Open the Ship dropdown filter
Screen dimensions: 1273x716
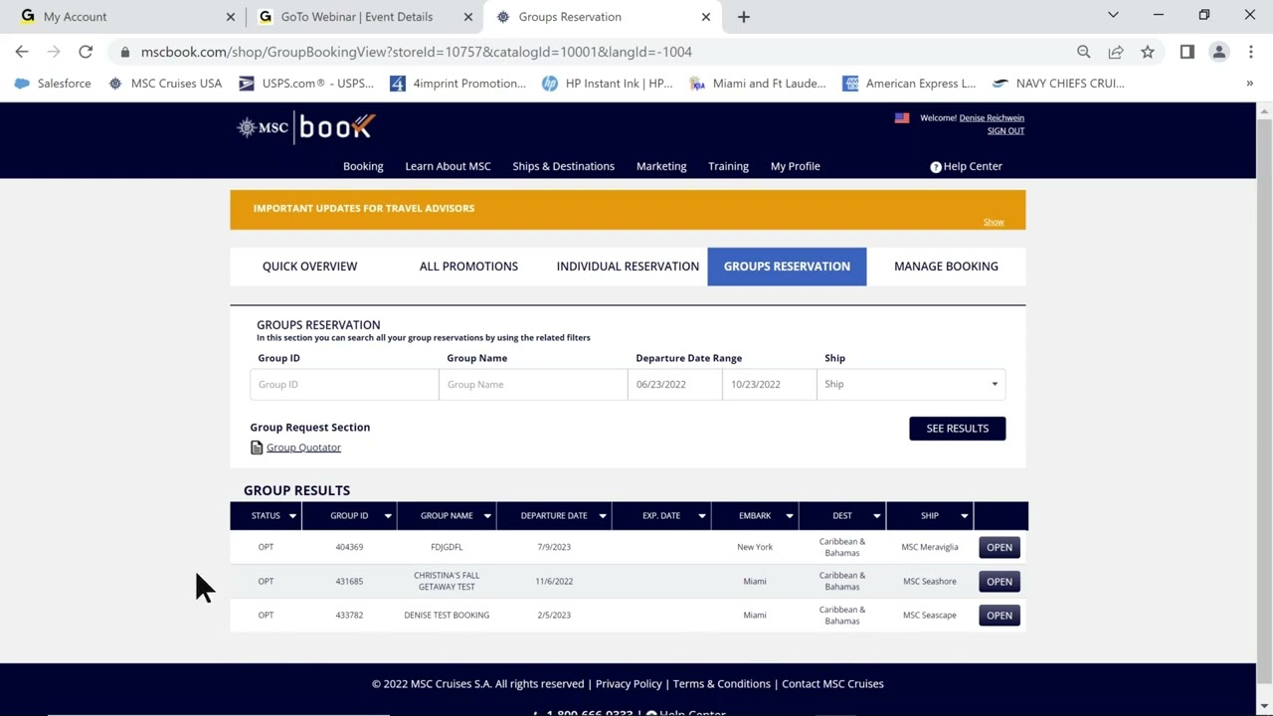tap(911, 385)
